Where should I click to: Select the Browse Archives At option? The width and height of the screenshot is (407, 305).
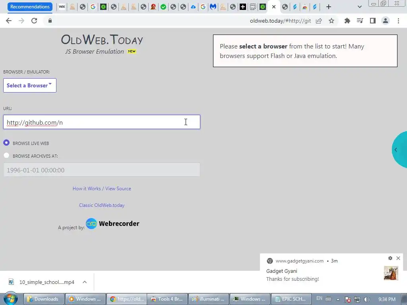[x=6, y=155]
